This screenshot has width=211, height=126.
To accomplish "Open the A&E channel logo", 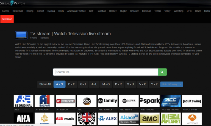I will tap(24, 101).
